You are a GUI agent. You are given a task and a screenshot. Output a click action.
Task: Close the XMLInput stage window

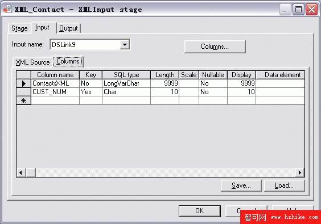click(311, 10)
